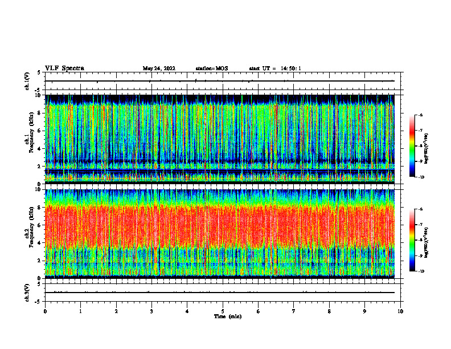Click the ch.1(V) waveform trace panel

pyautogui.click(x=223, y=81)
